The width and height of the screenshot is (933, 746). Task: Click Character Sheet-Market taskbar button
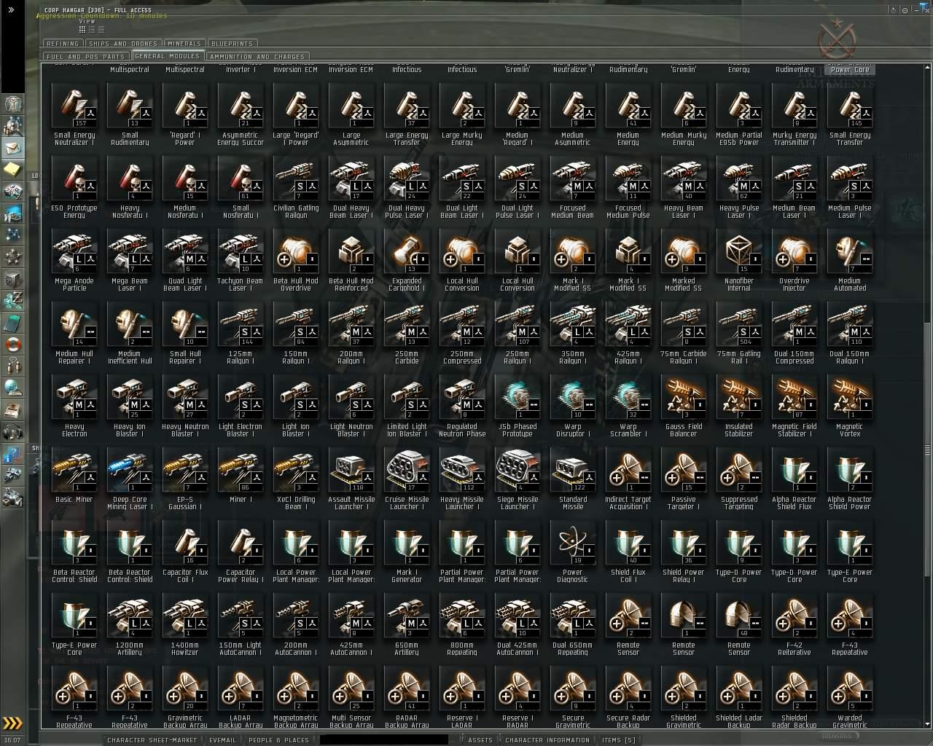pos(152,739)
